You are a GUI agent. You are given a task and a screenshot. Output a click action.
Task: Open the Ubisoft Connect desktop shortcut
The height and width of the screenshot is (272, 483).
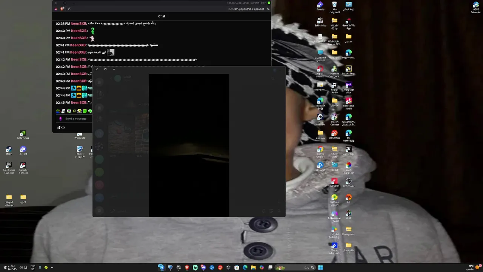(334, 120)
